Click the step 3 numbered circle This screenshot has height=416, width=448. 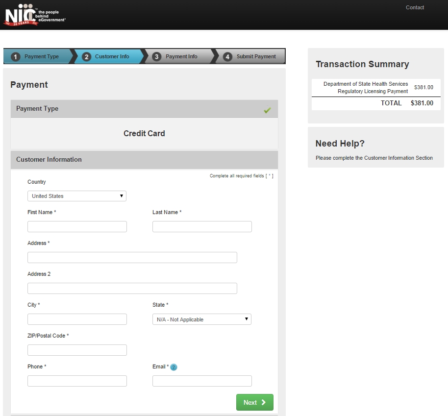point(156,56)
